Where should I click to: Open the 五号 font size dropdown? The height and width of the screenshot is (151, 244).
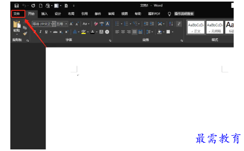[66, 24]
